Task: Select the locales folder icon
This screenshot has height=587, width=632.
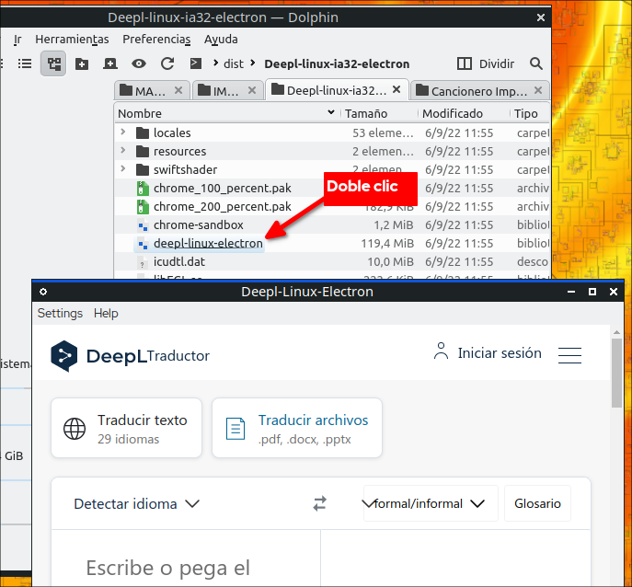Action: [x=143, y=132]
